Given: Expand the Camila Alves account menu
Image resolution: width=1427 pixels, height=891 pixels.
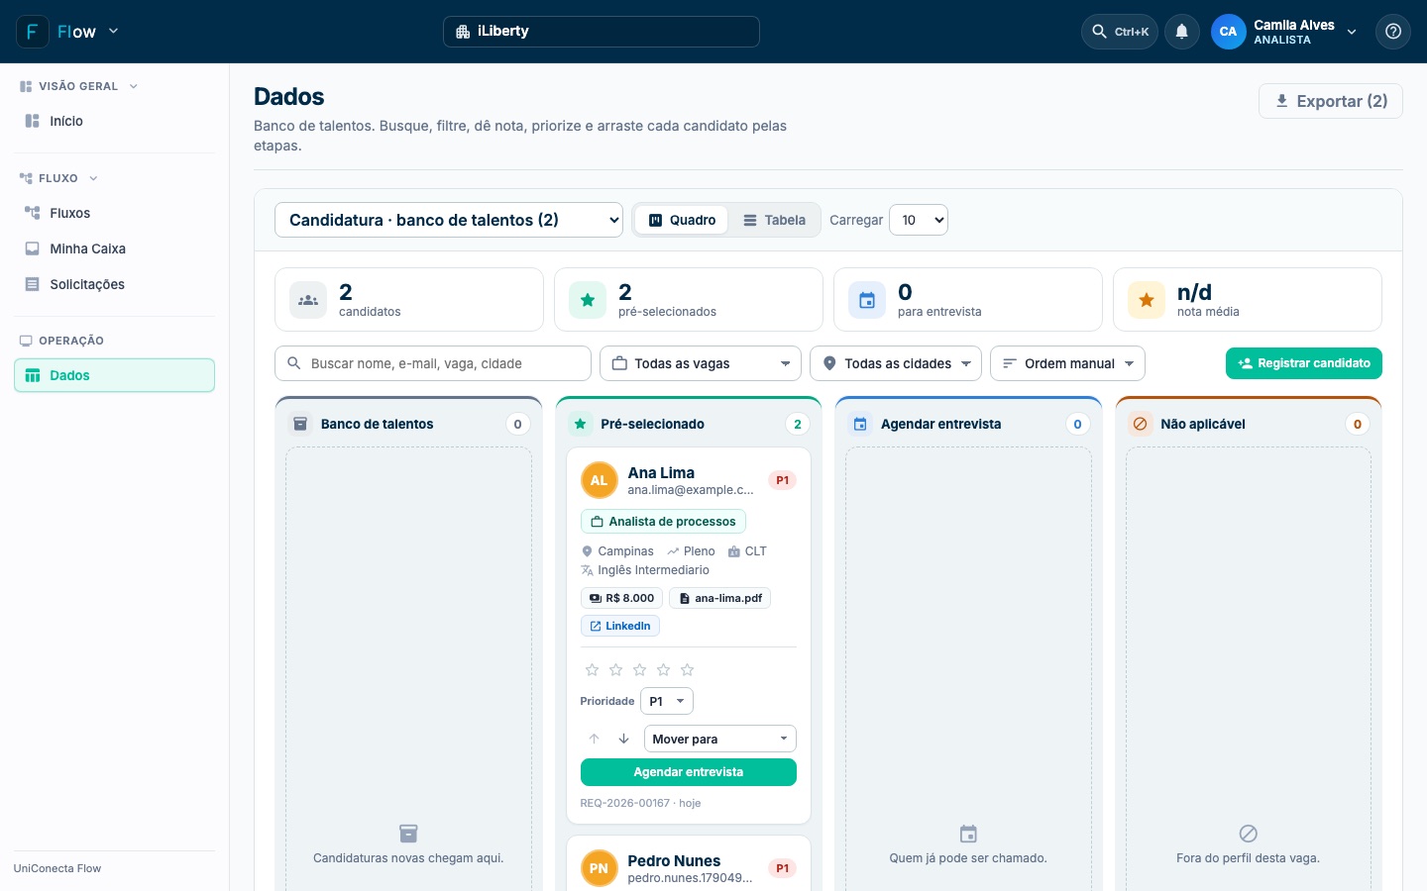Looking at the screenshot, I should pos(1352,32).
